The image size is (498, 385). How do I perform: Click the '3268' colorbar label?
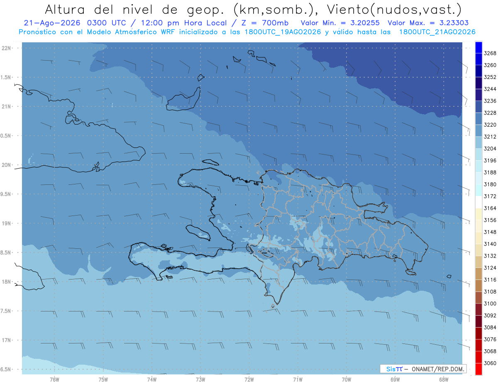click(490, 53)
